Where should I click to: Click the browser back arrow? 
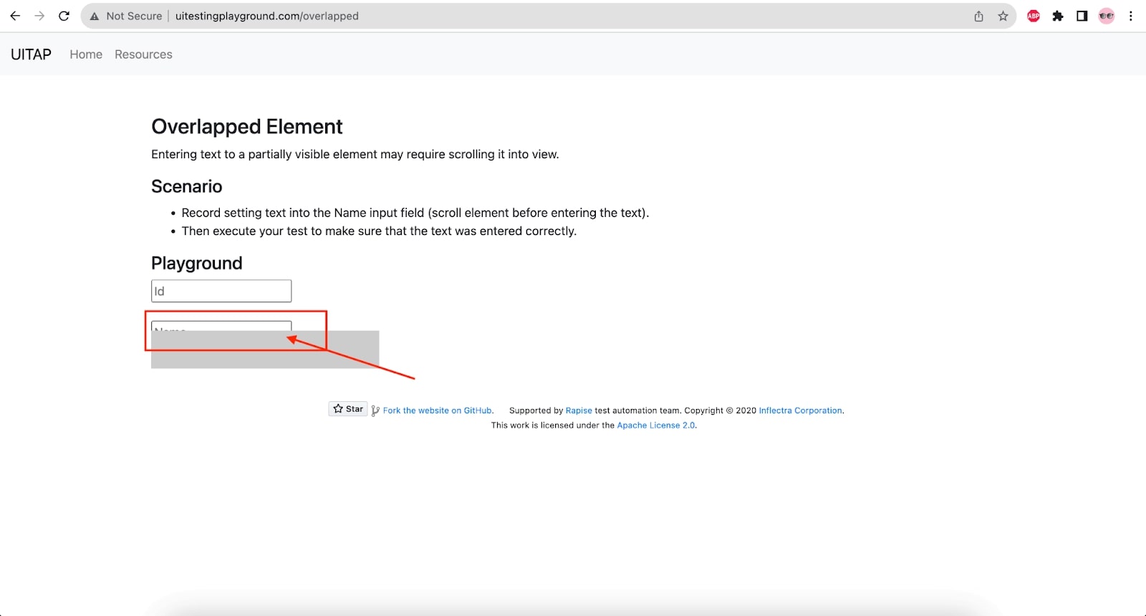click(x=15, y=15)
